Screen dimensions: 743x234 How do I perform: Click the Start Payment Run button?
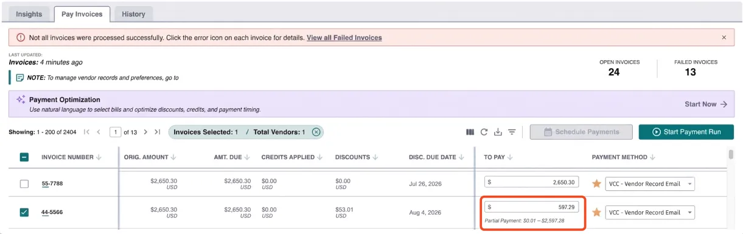click(686, 132)
